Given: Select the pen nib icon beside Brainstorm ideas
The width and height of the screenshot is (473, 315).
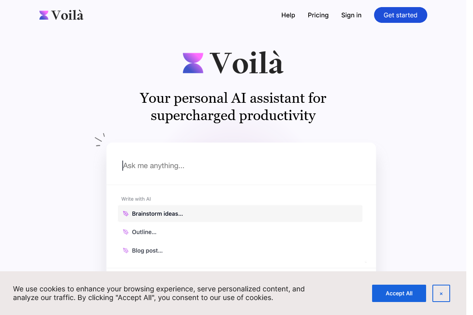Looking at the screenshot, I should pos(126,213).
